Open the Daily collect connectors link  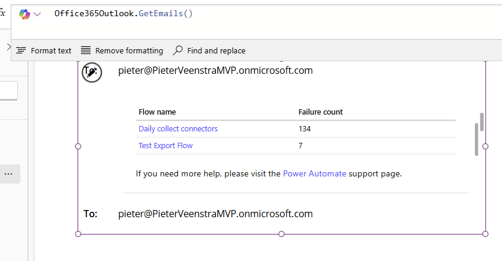(178, 129)
